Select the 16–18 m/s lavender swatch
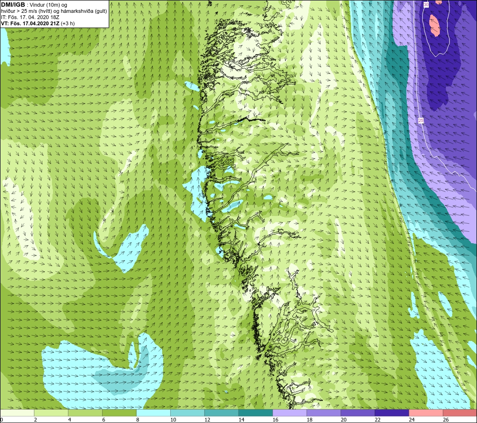 tap(290, 413)
